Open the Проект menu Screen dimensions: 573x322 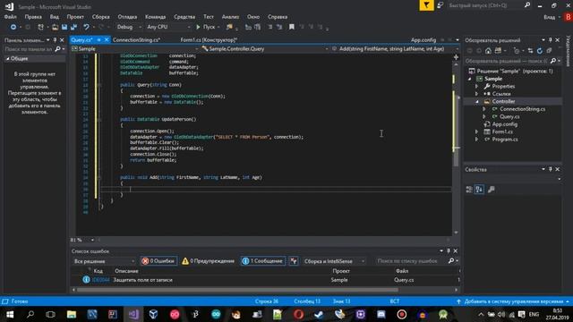(x=75, y=17)
